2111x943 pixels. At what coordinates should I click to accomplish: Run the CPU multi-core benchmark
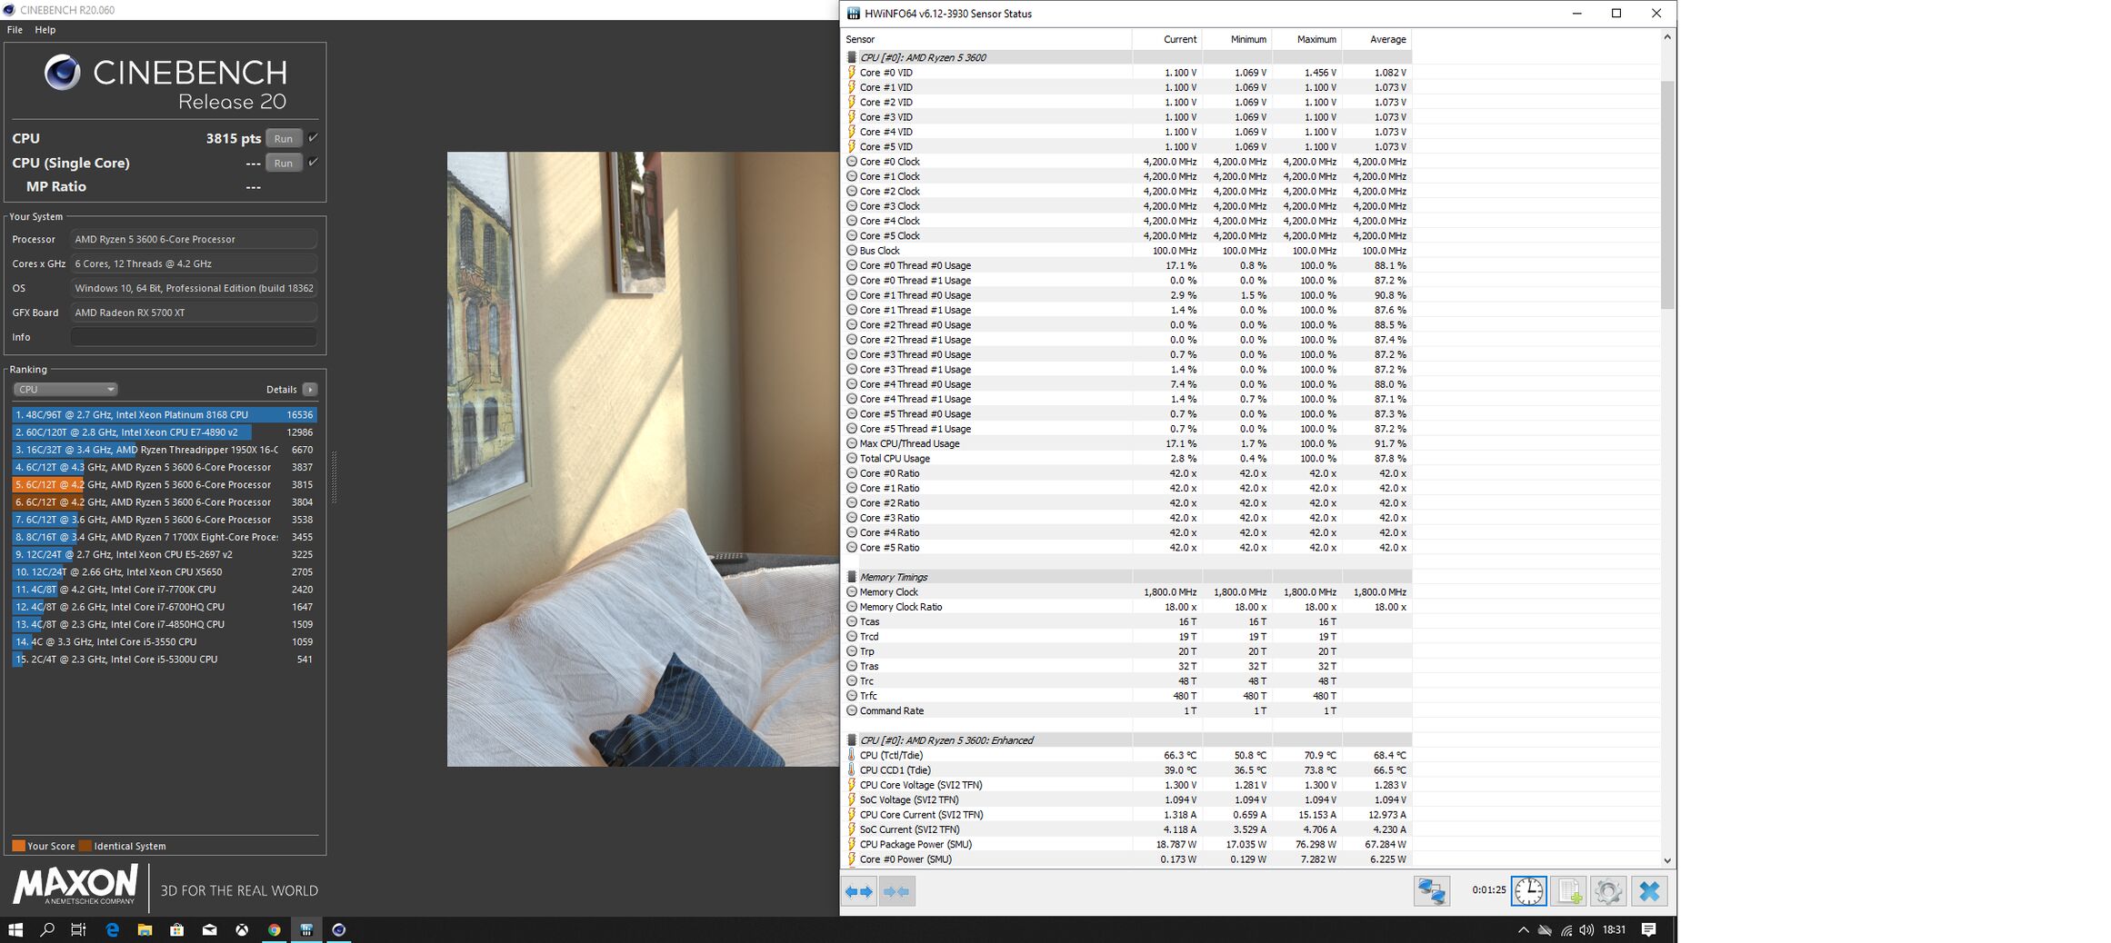pos(284,138)
